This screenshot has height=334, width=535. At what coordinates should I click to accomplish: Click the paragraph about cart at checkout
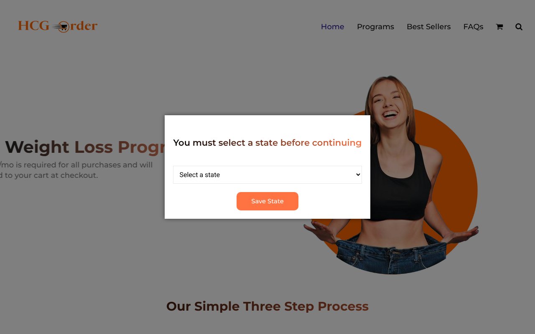click(x=76, y=170)
